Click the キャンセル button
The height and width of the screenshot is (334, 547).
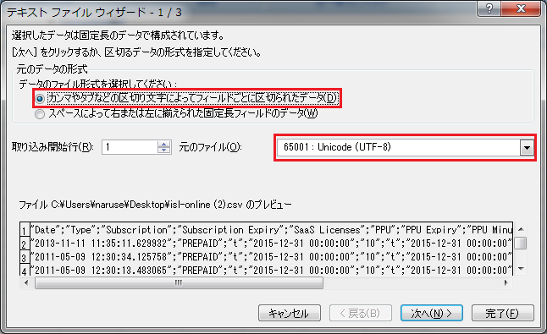pos(290,313)
